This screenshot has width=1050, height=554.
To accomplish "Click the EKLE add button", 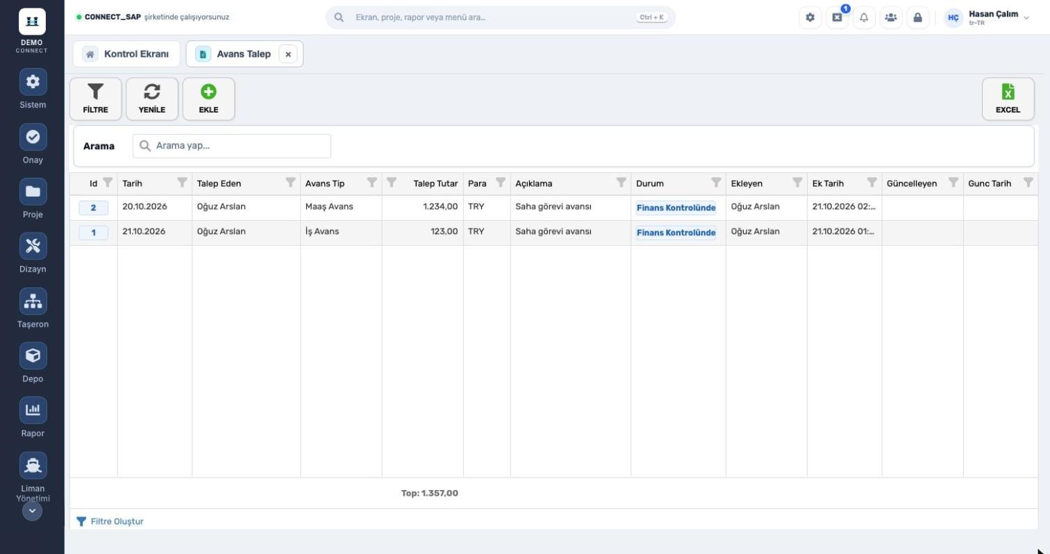I will pyautogui.click(x=208, y=99).
